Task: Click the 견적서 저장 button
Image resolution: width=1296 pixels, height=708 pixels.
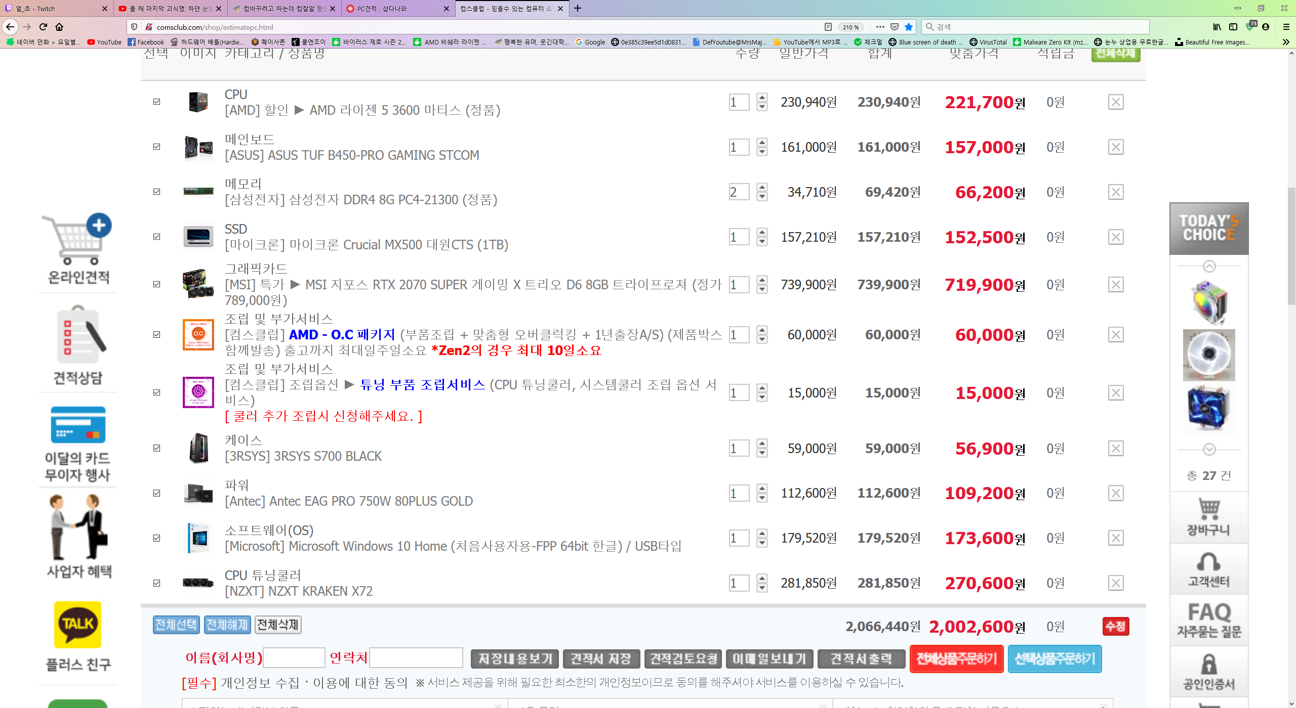Action: point(601,659)
